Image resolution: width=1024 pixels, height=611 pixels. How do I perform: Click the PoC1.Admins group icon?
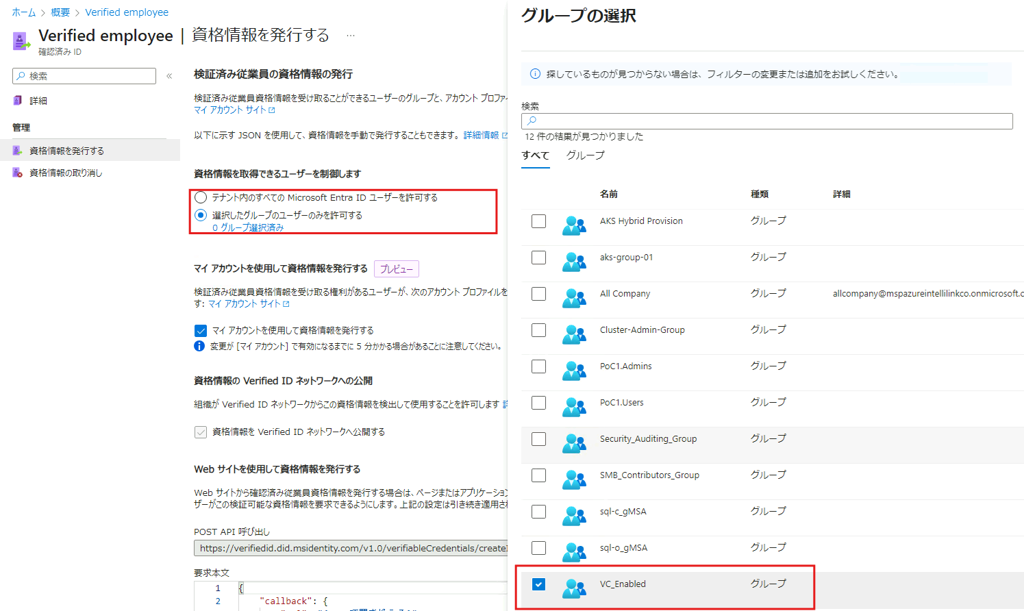[574, 371]
